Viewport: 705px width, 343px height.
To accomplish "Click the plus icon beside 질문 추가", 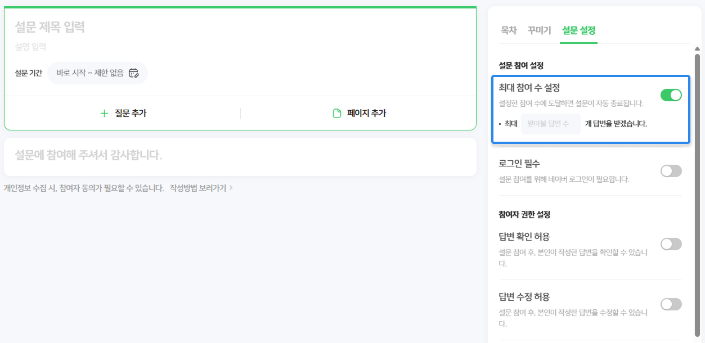I will 104,114.
